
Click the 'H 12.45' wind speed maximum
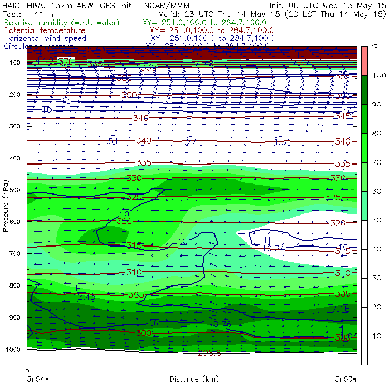point(84,292)
